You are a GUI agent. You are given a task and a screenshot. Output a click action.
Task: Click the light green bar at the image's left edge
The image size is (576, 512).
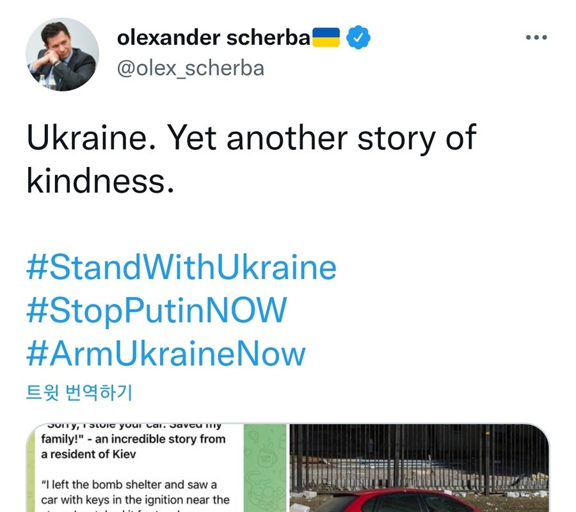point(31,474)
